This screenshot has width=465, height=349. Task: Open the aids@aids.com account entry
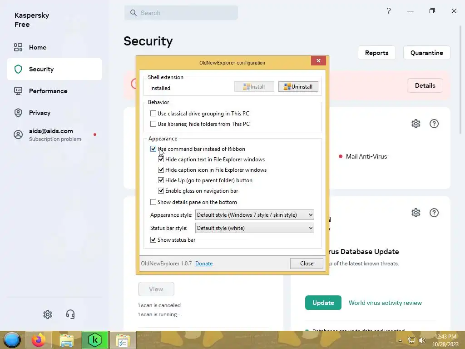[x=54, y=135]
